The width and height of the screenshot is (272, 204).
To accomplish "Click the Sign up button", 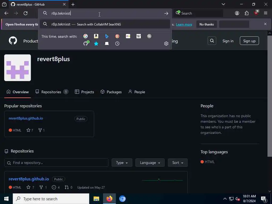I will coord(249,41).
